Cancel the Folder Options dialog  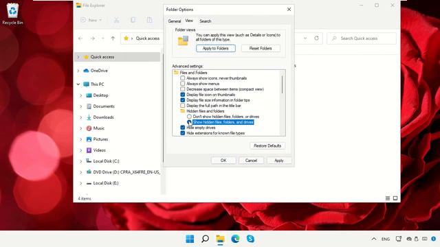click(x=251, y=161)
